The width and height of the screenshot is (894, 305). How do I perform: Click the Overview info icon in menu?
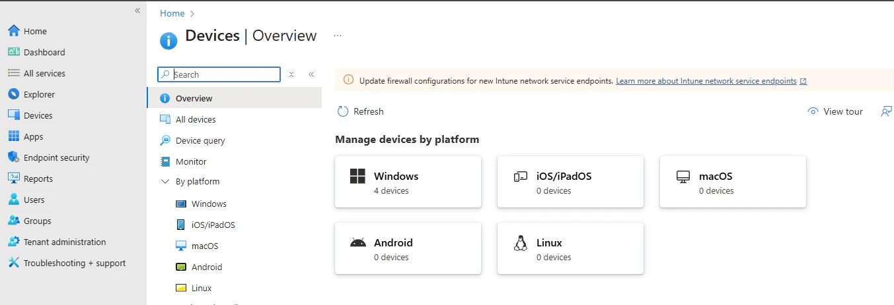click(x=165, y=98)
